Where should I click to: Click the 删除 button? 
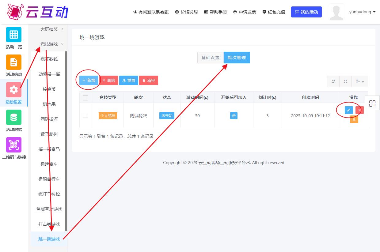[109, 80]
